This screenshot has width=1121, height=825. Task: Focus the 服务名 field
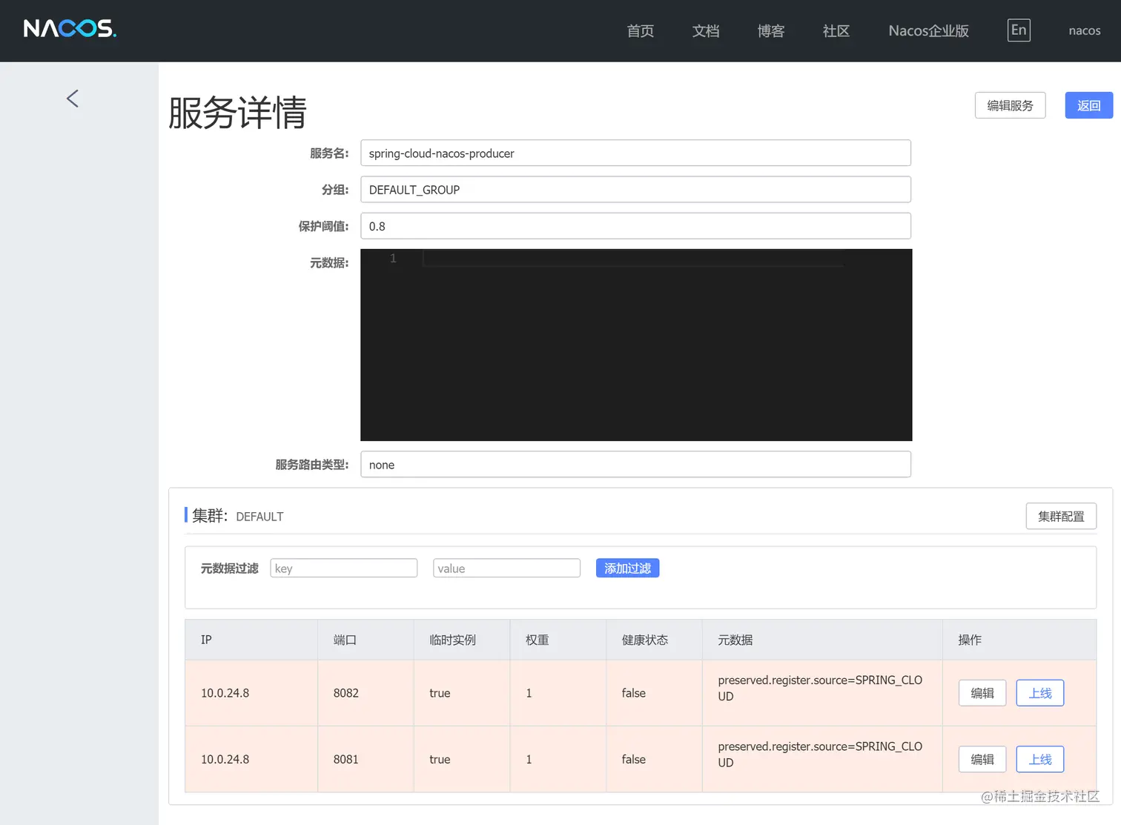pos(635,153)
